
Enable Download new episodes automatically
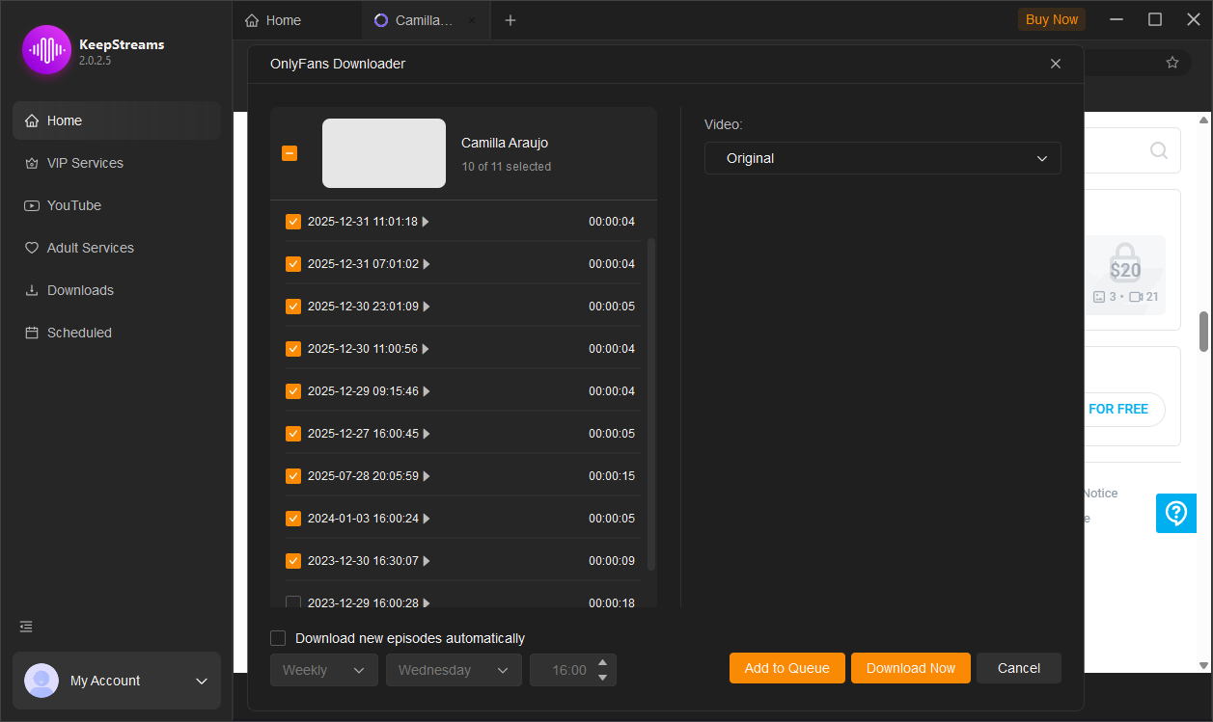coord(278,638)
